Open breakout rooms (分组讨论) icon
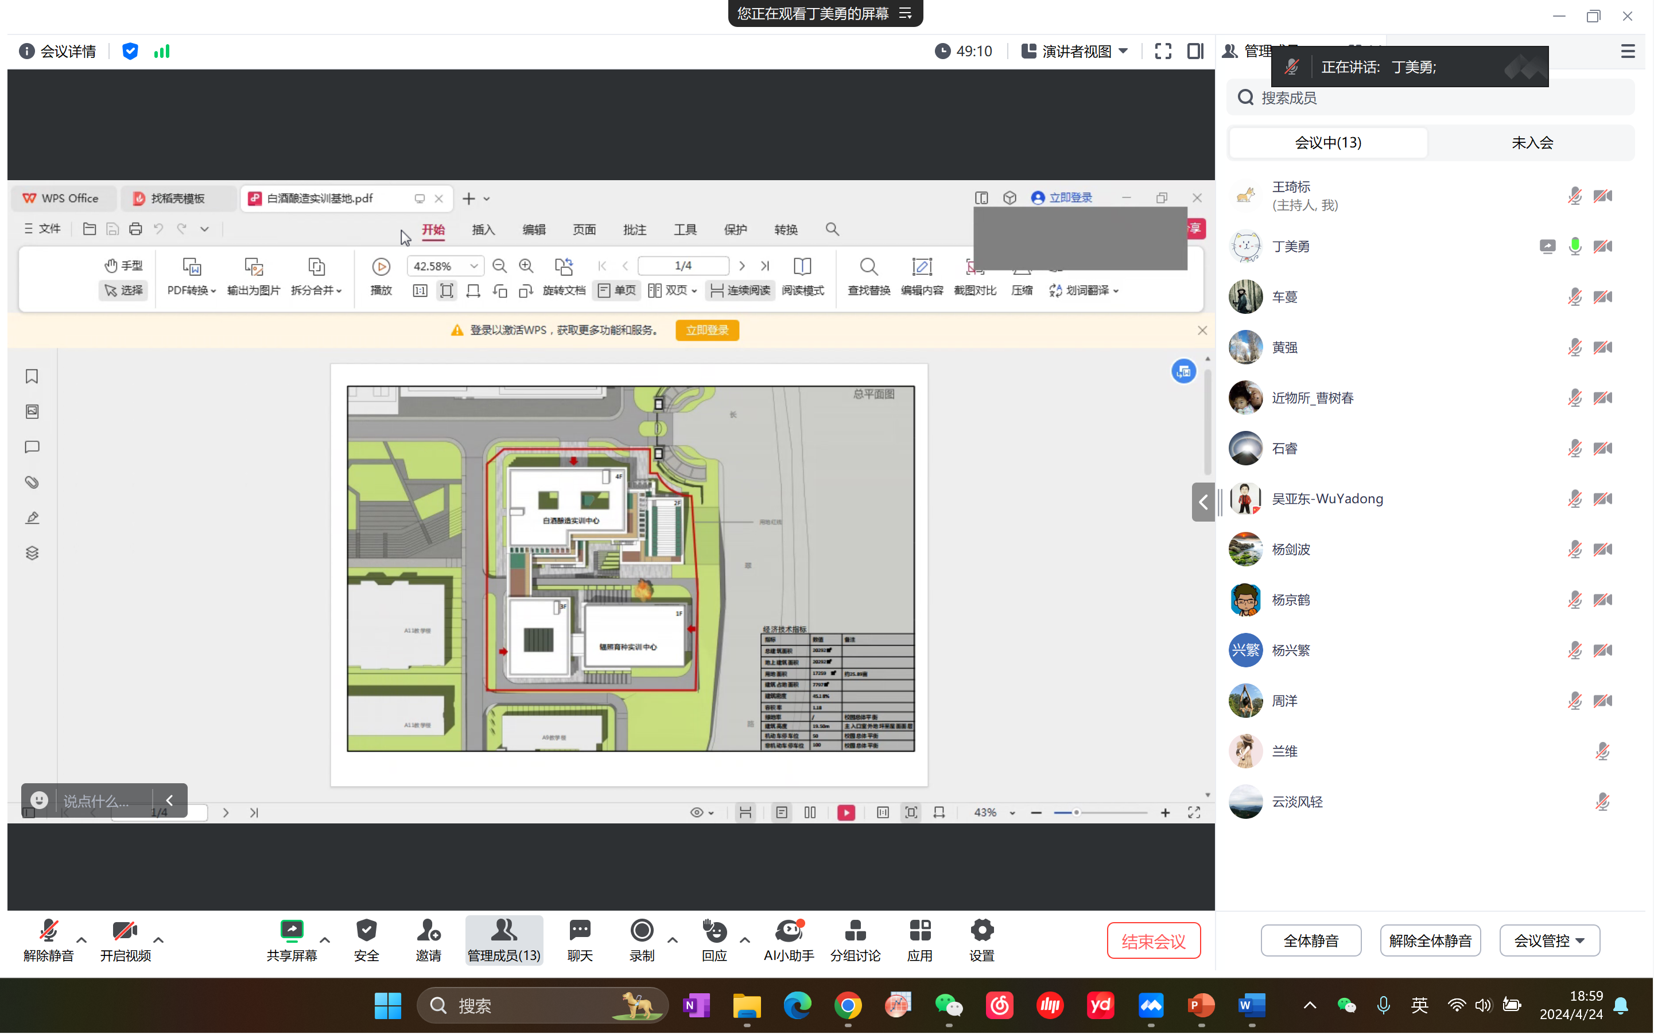1654x1034 pixels. point(855,931)
